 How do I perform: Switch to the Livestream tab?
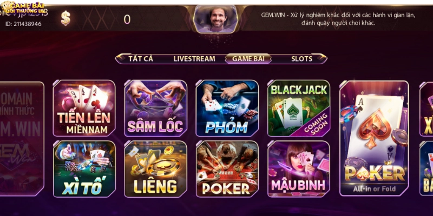pos(194,59)
